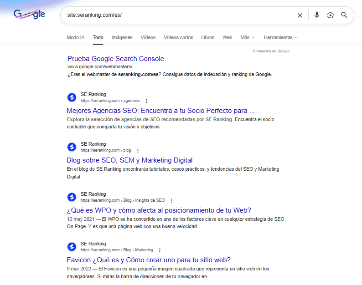Image resolution: width=362 pixels, height=285 pixels.
Task: Switch to the Modo IA tab
Action: [76, 37]
